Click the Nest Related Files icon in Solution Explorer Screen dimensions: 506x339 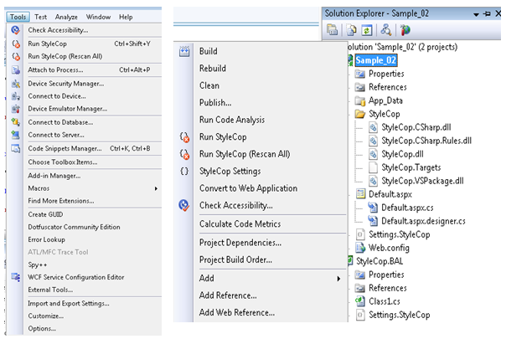tap(385, 30)
